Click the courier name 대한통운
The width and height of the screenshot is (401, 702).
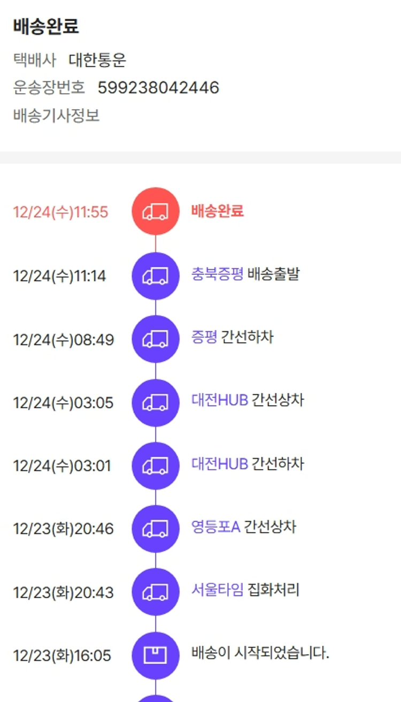[x=97, y=60]
